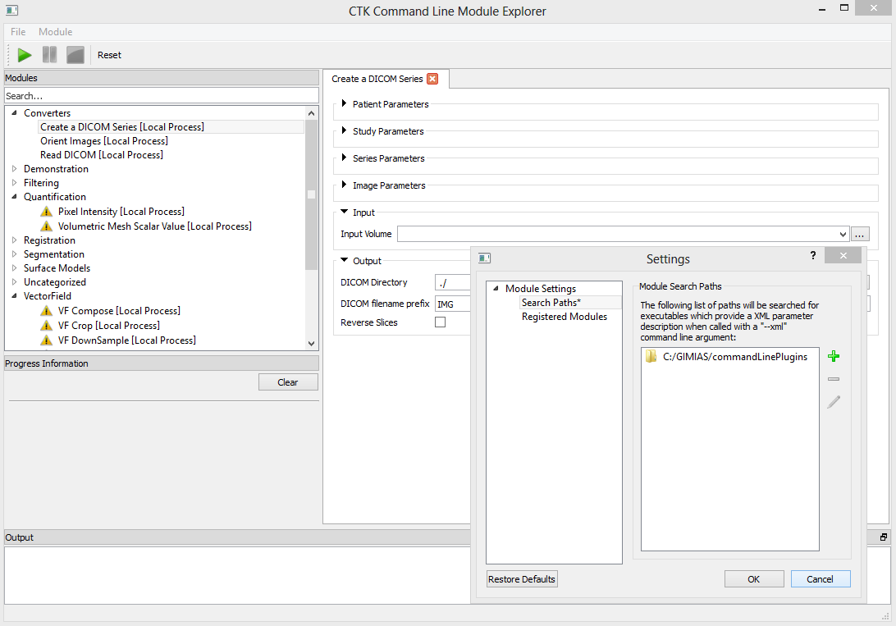The width and height of the screenshot is (896, 626).
Task: Expand the Patient Parameters section
Action: point(345,104)
